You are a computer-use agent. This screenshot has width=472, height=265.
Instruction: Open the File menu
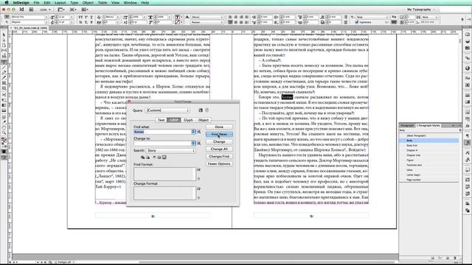(36, 3)
